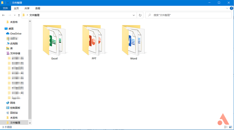This screenshot has width=234, height=130.
Task: Expand the root chevron in the address bar
Action: pos(27,15)
